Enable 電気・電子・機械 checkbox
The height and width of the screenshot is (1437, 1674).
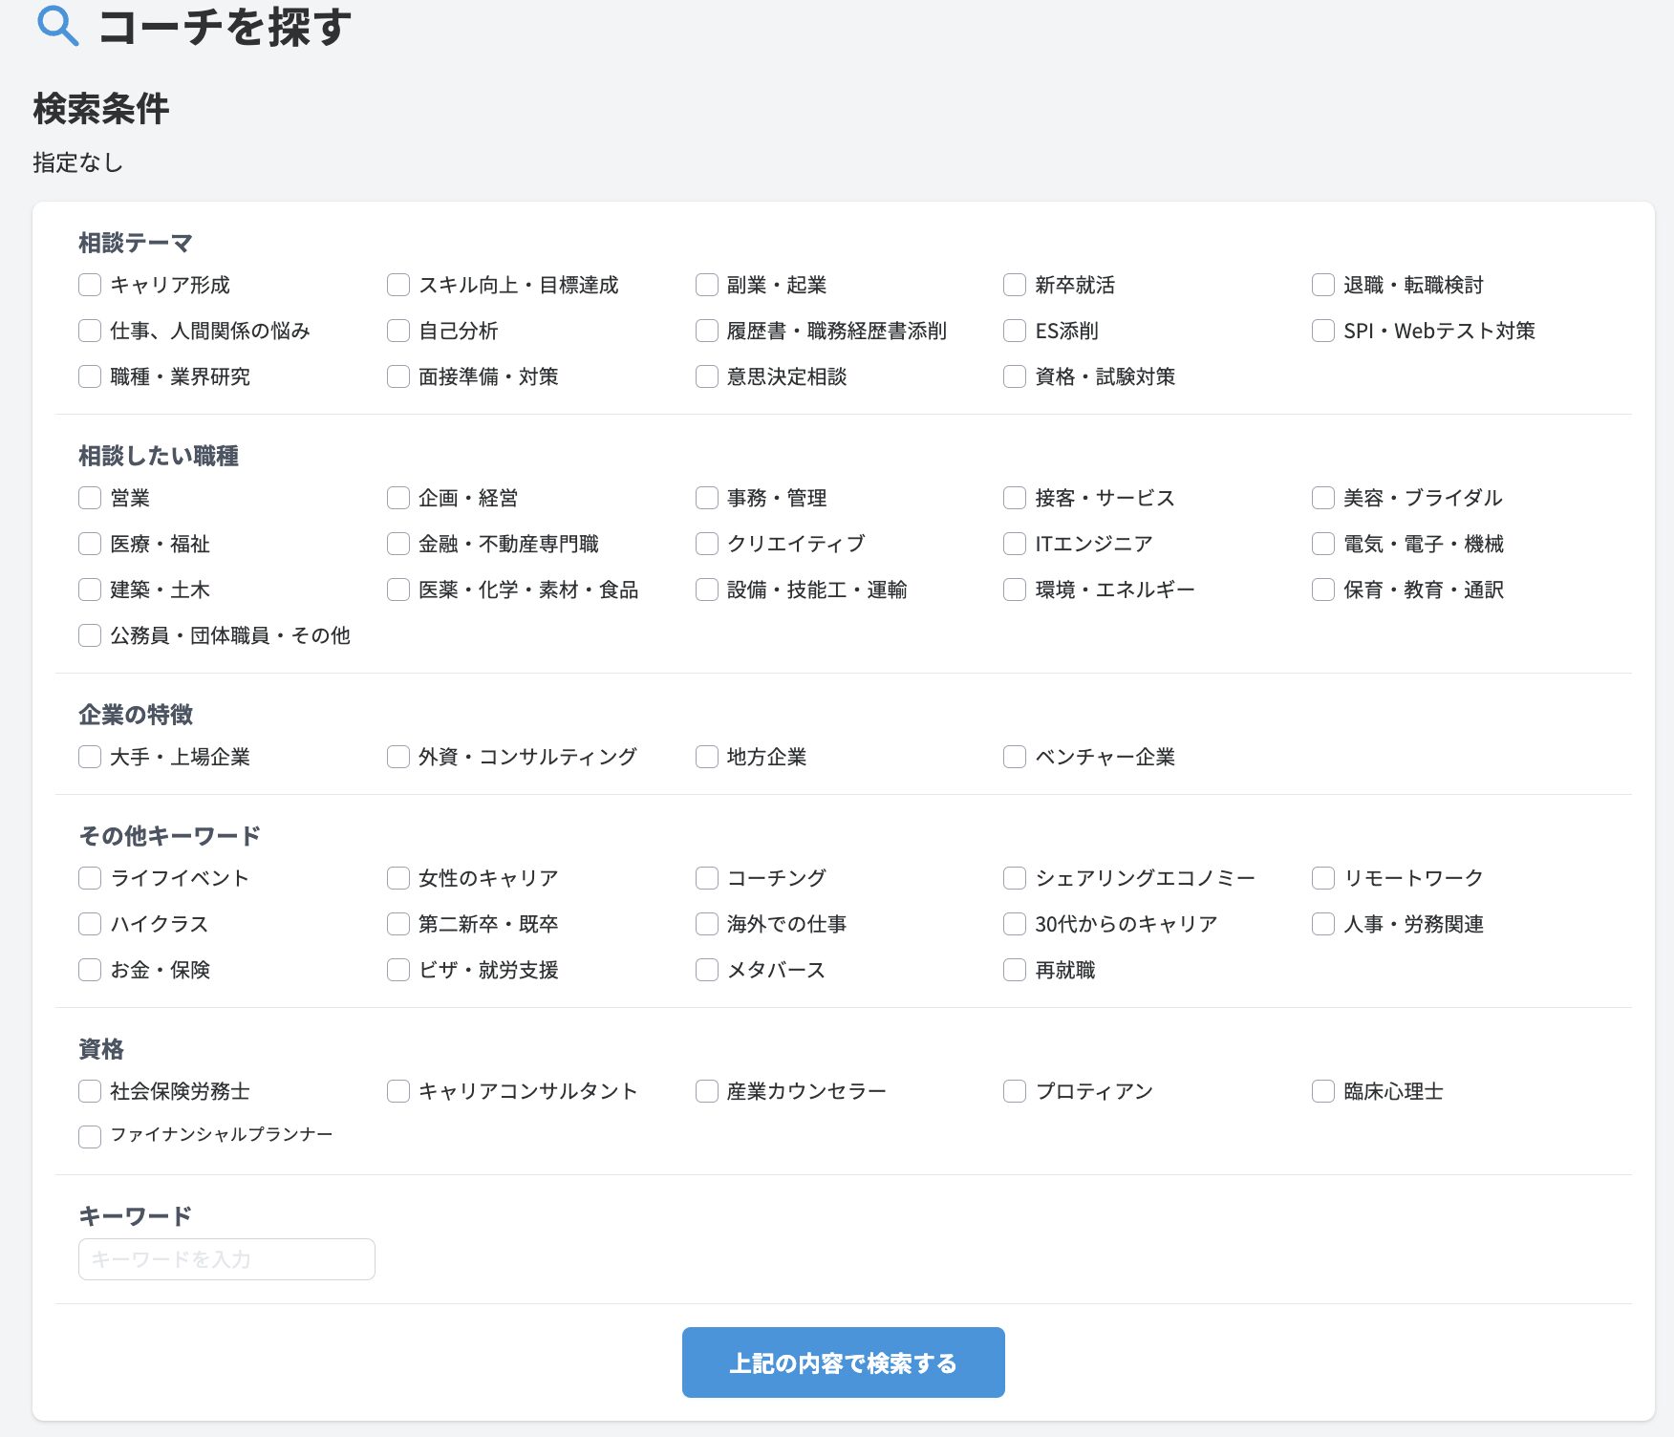(1323, 544)
